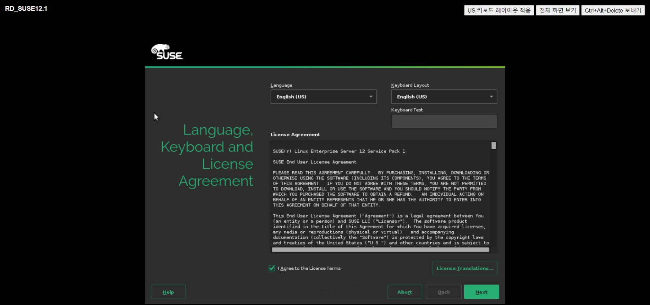
Task: Click the PLEASE READ THIS AGREEMENT CAREFULLY text
Action: pos(322,173)
